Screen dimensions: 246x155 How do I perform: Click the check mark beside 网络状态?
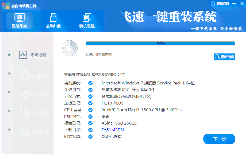[90, 137]
